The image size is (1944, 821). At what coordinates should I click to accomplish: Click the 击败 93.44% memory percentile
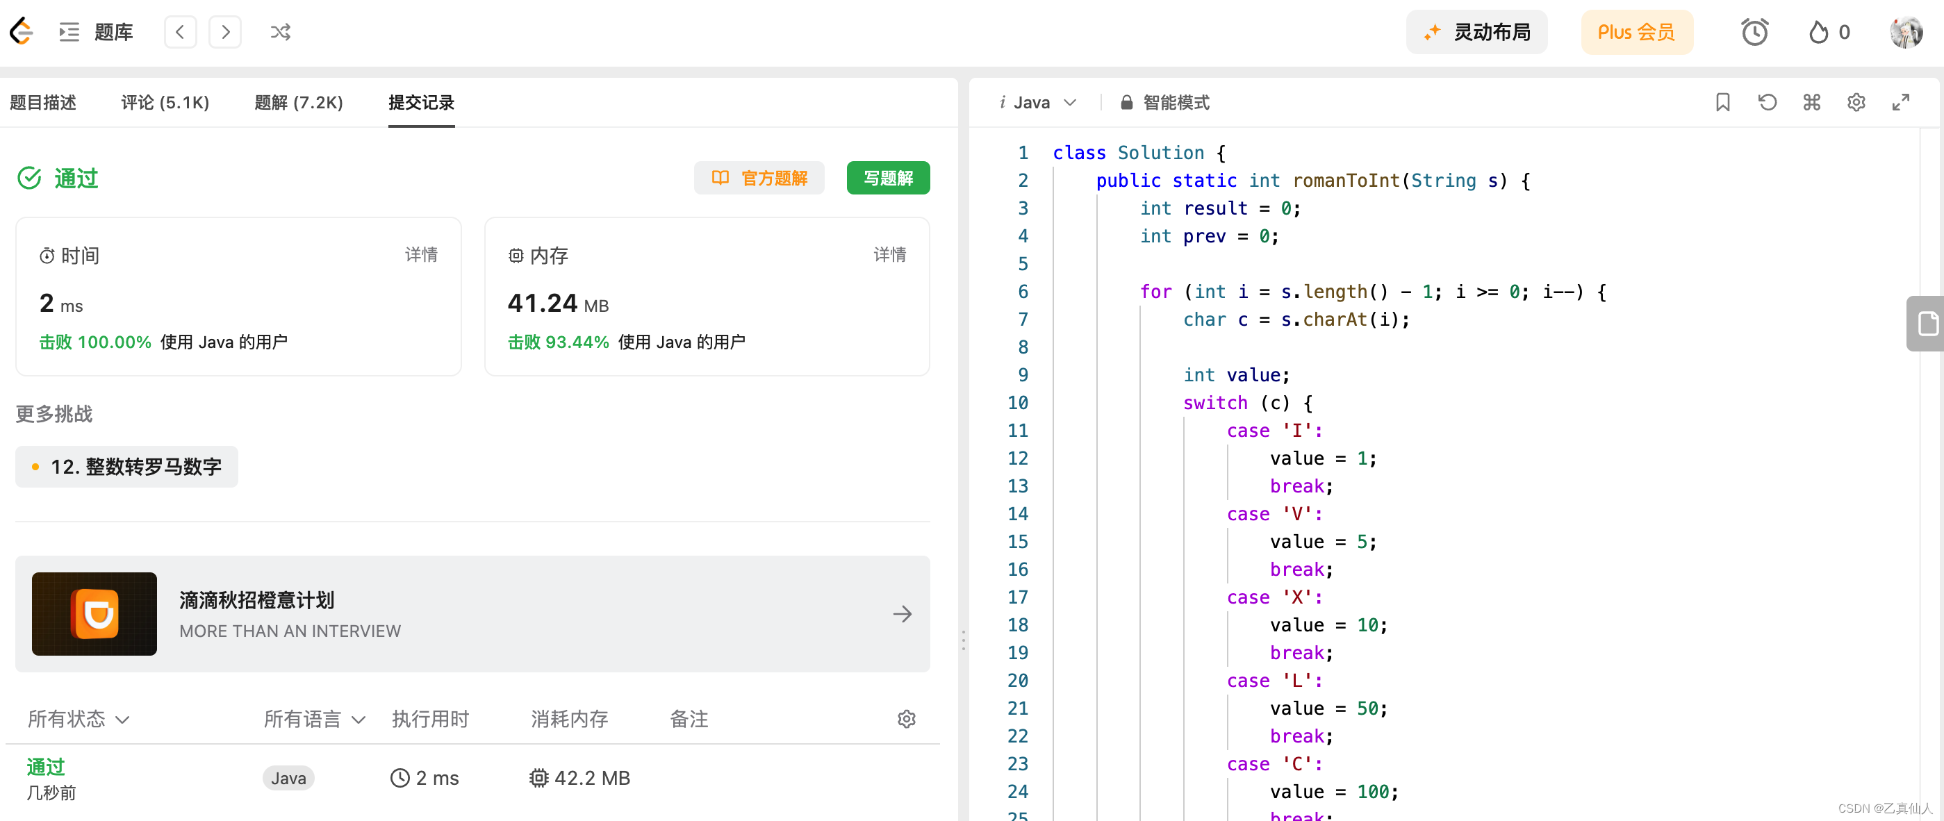pyautogui.click(x=558, y=342)
